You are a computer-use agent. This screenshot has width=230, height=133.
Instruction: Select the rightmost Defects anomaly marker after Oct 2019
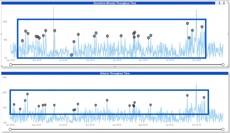tap(204, 97)
